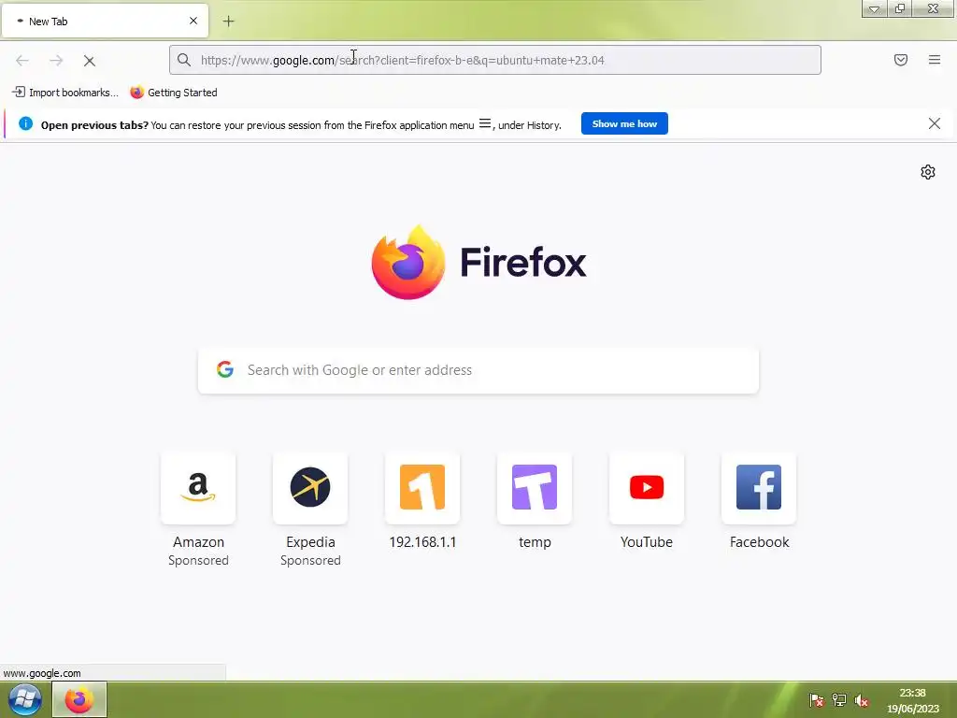This screenshot has width=957, height=718.
Task: Click the hamburger icon in the notification text
Action: click(x=485, y=123)
